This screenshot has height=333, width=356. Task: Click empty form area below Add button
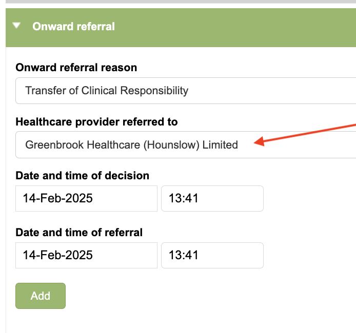click(180, 320)
